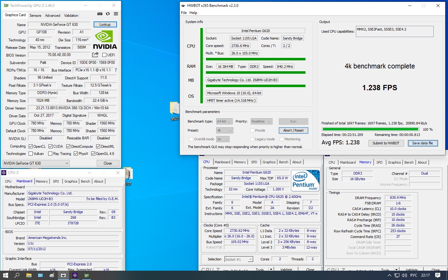This screenshot has height=280, width=448.
Task: Open SPD tab in CPU-Z motherboard window
Action: (x=56, y=181)
